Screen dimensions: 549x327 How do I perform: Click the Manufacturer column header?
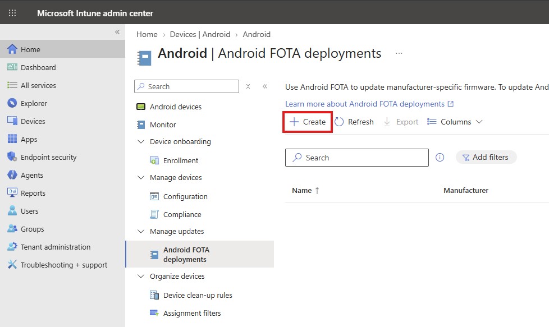[466, 191]
